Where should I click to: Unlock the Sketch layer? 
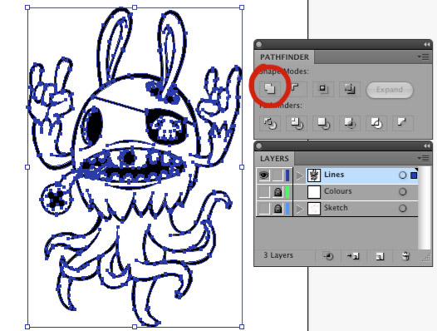[x=277, y=209]
